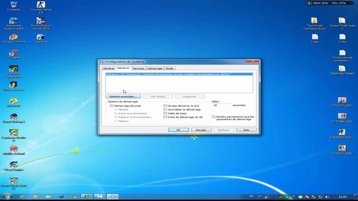Enable Journaliser le démarrage checkbox
358x201 pixels.
165,109
